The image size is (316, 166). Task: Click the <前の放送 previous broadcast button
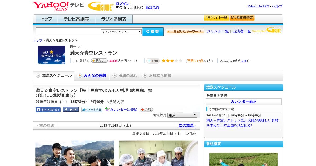[46, 126]
